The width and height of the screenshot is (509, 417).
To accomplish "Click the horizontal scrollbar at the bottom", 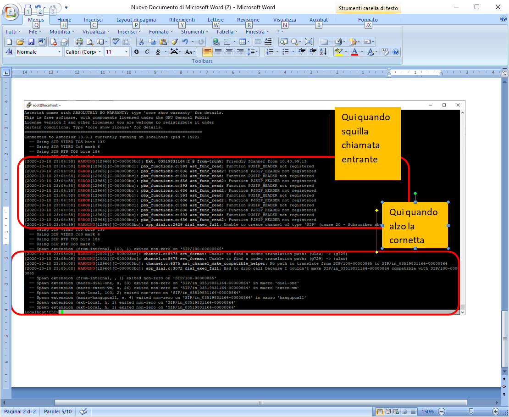I will click(x=260, y=403).
